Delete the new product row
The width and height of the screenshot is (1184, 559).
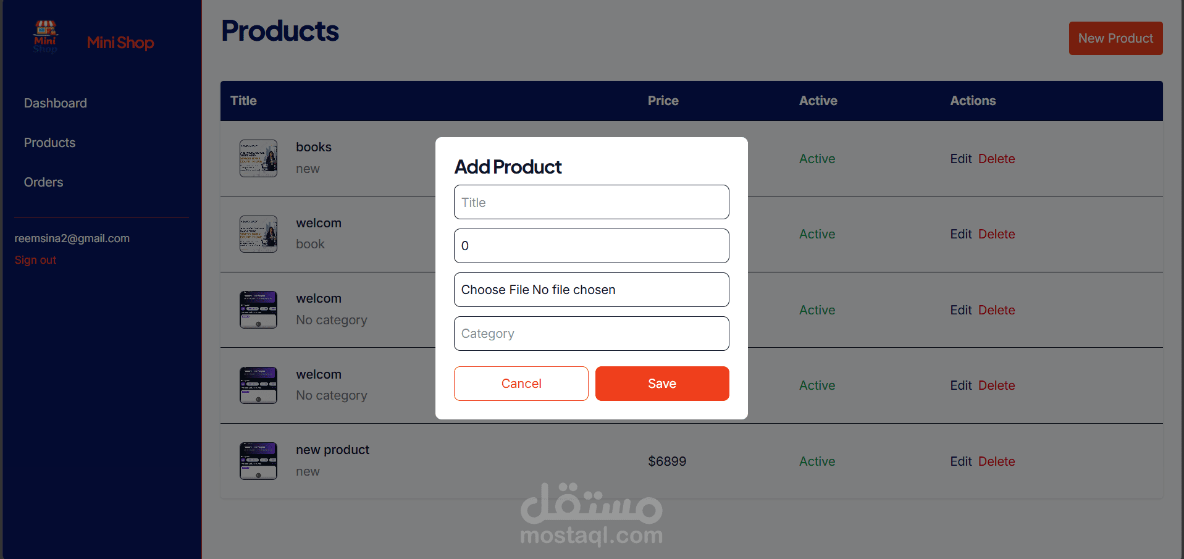point(996,461)
